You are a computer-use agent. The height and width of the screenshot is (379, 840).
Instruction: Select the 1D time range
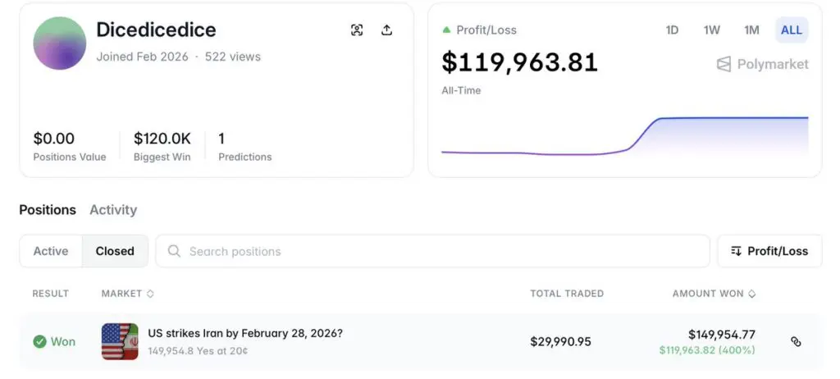point(672,30)
